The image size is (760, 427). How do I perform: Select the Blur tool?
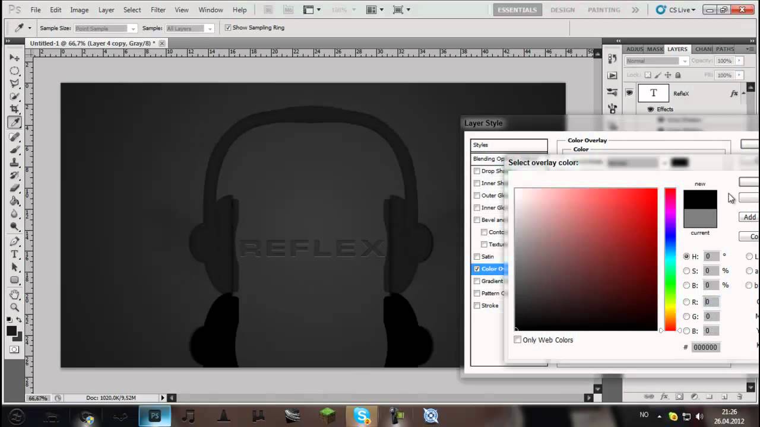click(x=15, y=215)
